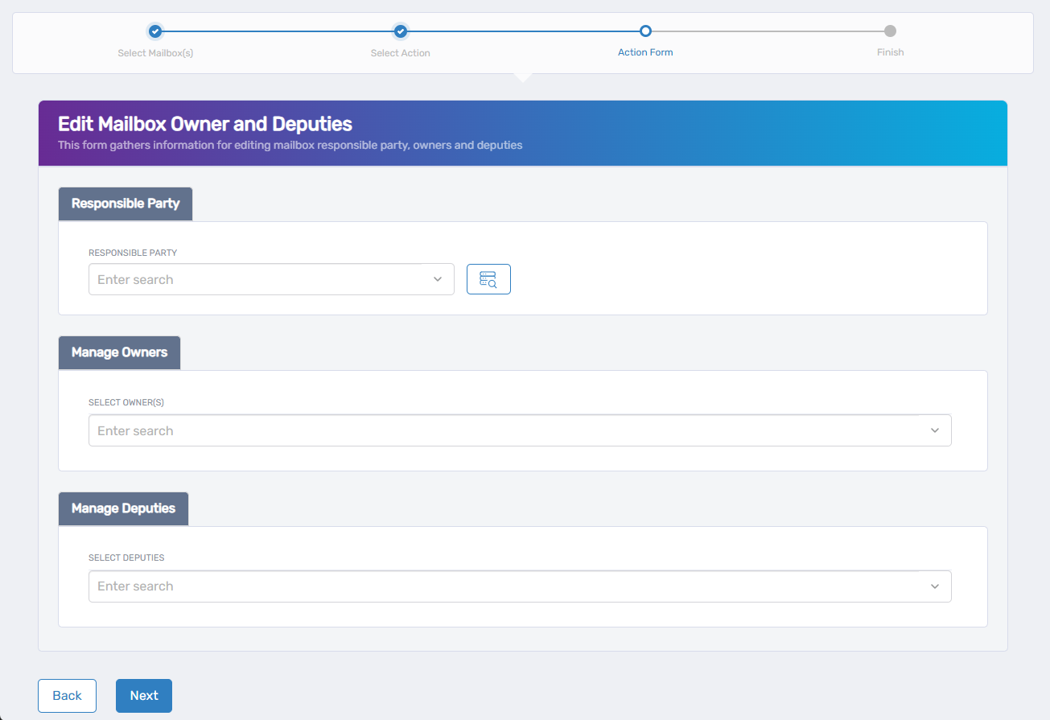Click the progress bar between Action Form and Finish
1050x720 pixels.
click(x=768, y=31)
